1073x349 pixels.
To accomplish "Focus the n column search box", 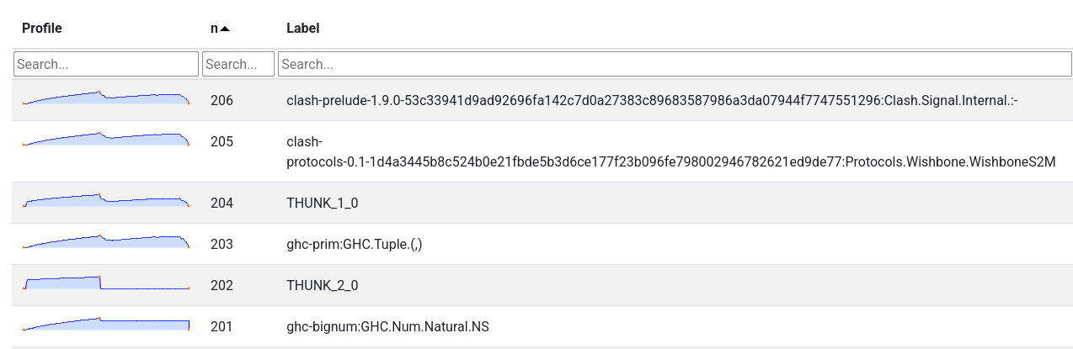I will point(238,64).
